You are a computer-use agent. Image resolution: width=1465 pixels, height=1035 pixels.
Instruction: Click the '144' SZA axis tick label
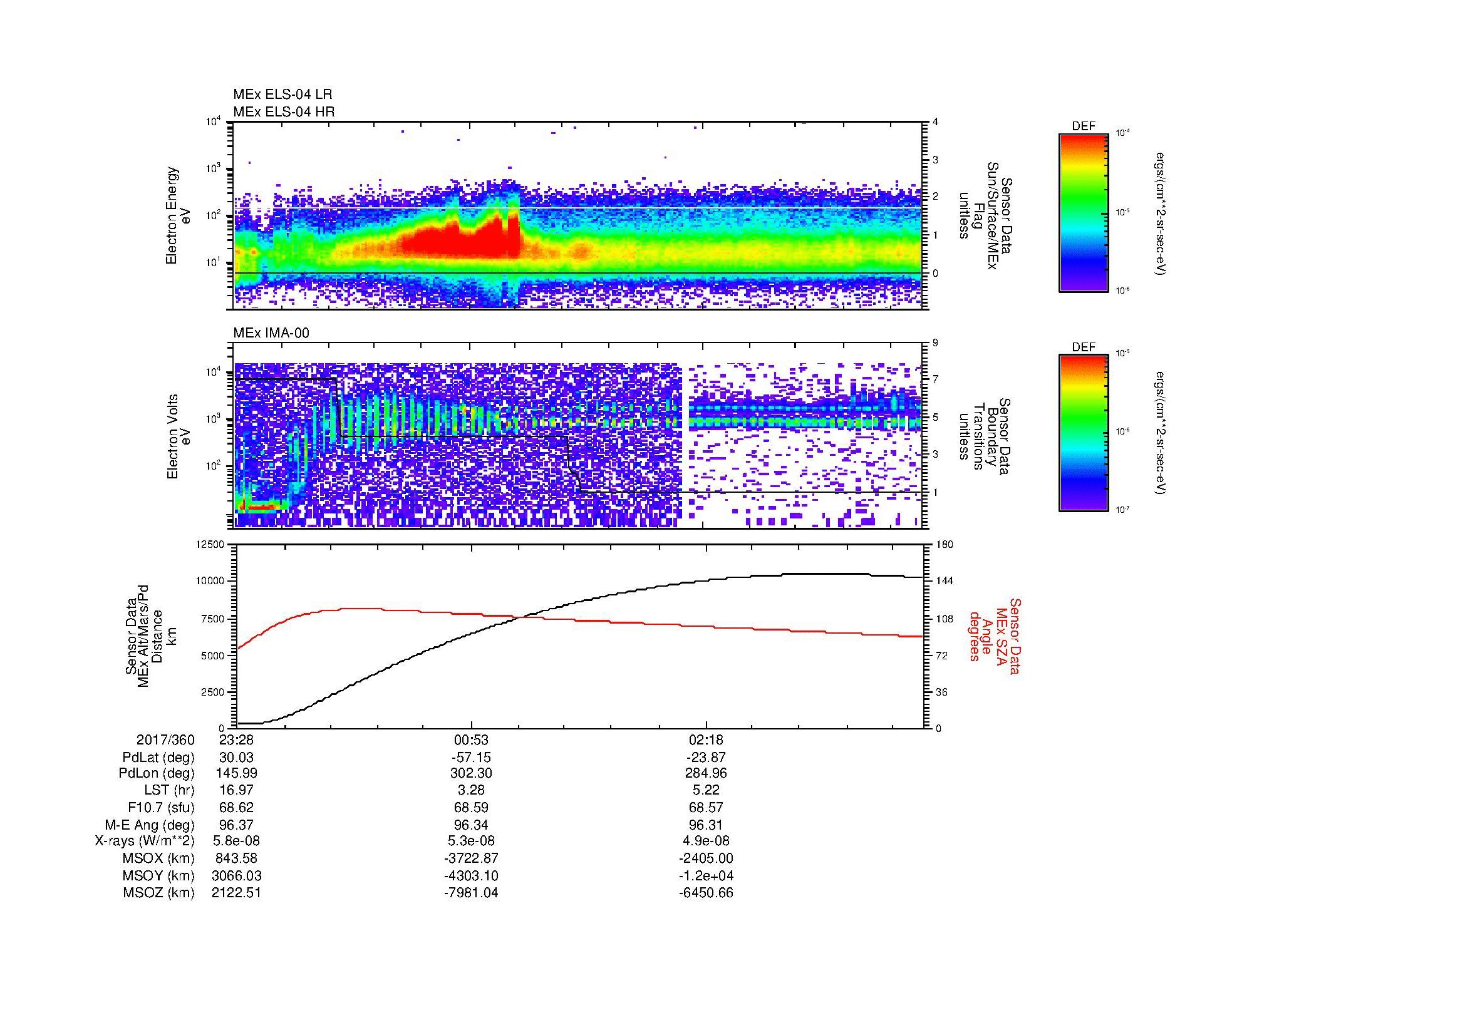coord(945,581)
